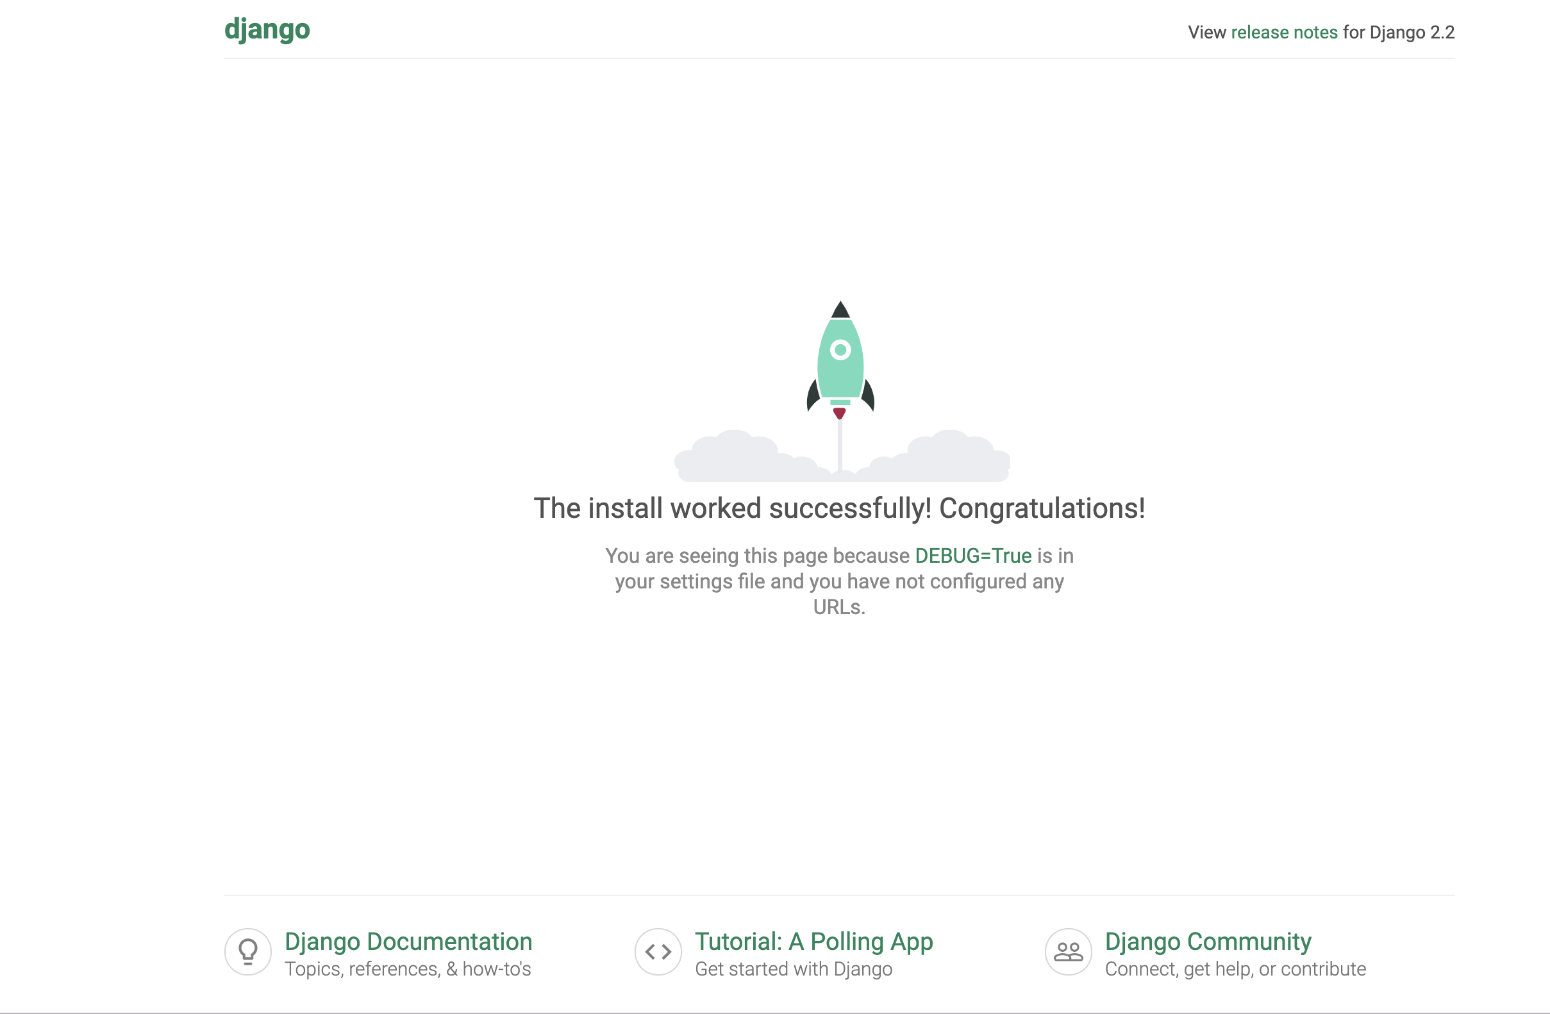The height and width of the screenshot is (1014, 1550).
Task: Click the rocket's round window
Action: 840,351
